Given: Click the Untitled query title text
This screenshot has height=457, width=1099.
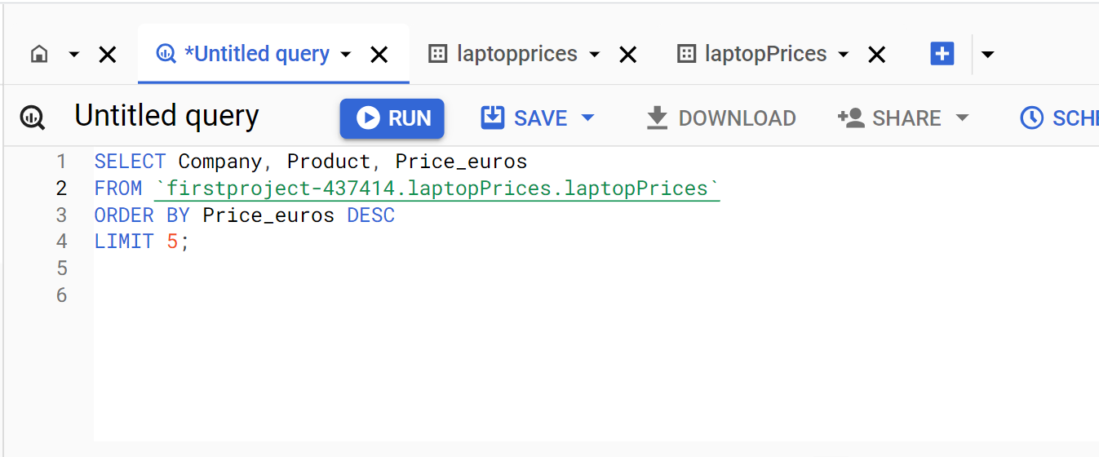Looking at the screenshot, I should click(166, 117).
